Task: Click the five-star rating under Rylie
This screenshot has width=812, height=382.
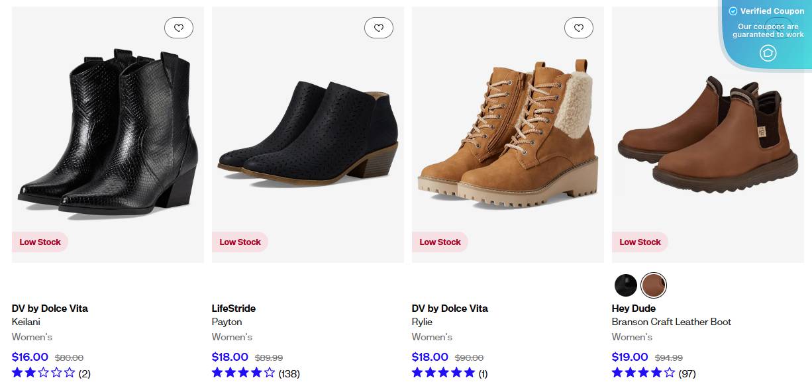Action: coord(444,372)
